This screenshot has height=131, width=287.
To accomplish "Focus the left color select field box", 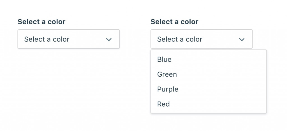I will (x=84, y=39).
